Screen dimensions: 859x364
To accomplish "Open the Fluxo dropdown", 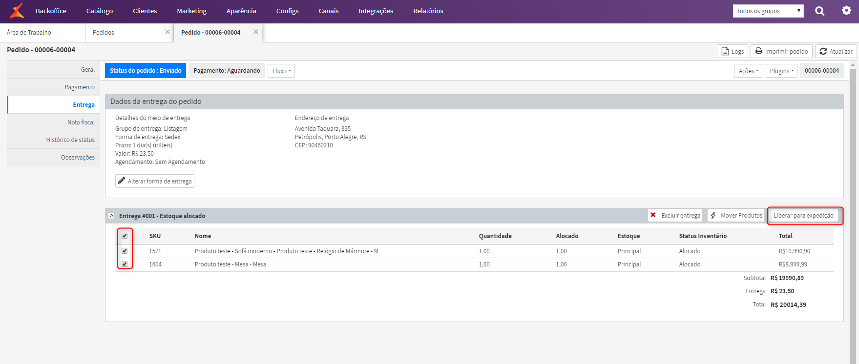I will [281, 71].
